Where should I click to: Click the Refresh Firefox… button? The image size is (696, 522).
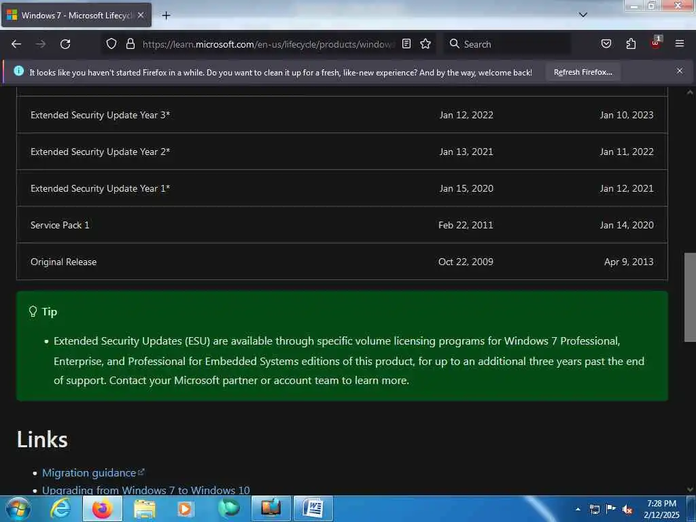click(582, 72)
